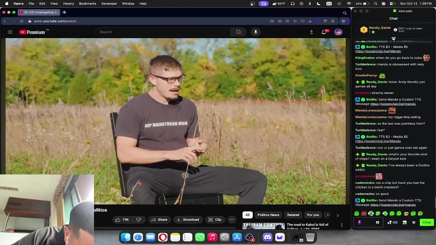436x245 pixels.
Task: Open Discord from the Dock
Action: pos(267,237)
